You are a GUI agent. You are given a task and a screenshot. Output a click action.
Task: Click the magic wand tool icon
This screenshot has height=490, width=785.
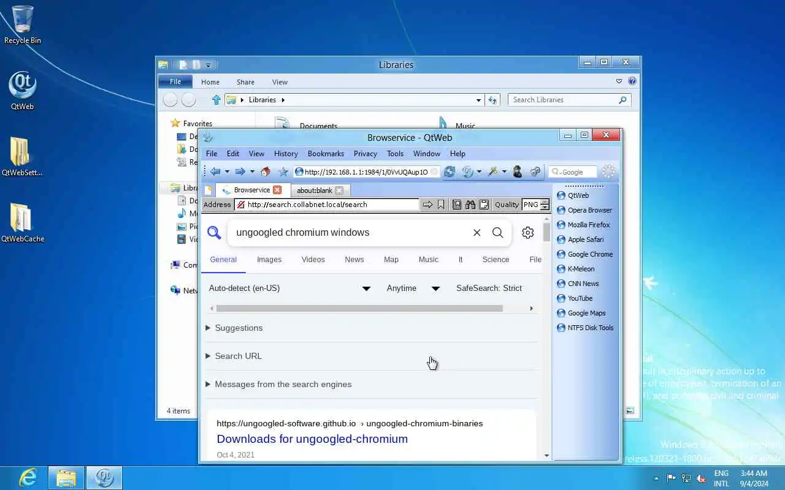click(492, 172)
